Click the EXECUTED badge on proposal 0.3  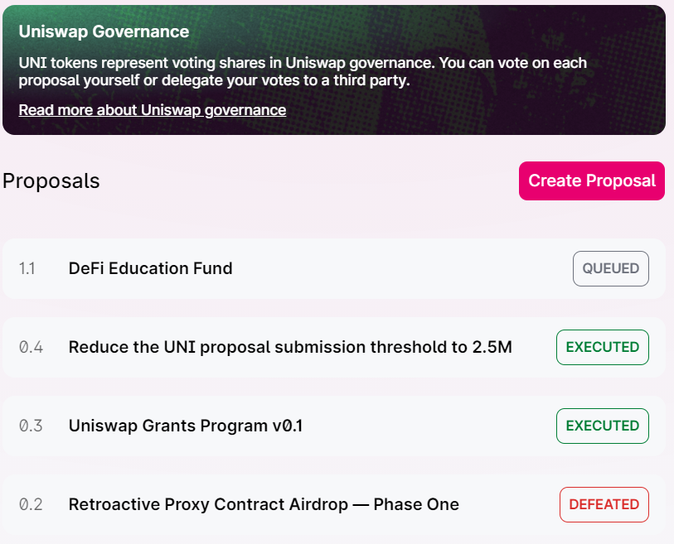pos(602,426)
